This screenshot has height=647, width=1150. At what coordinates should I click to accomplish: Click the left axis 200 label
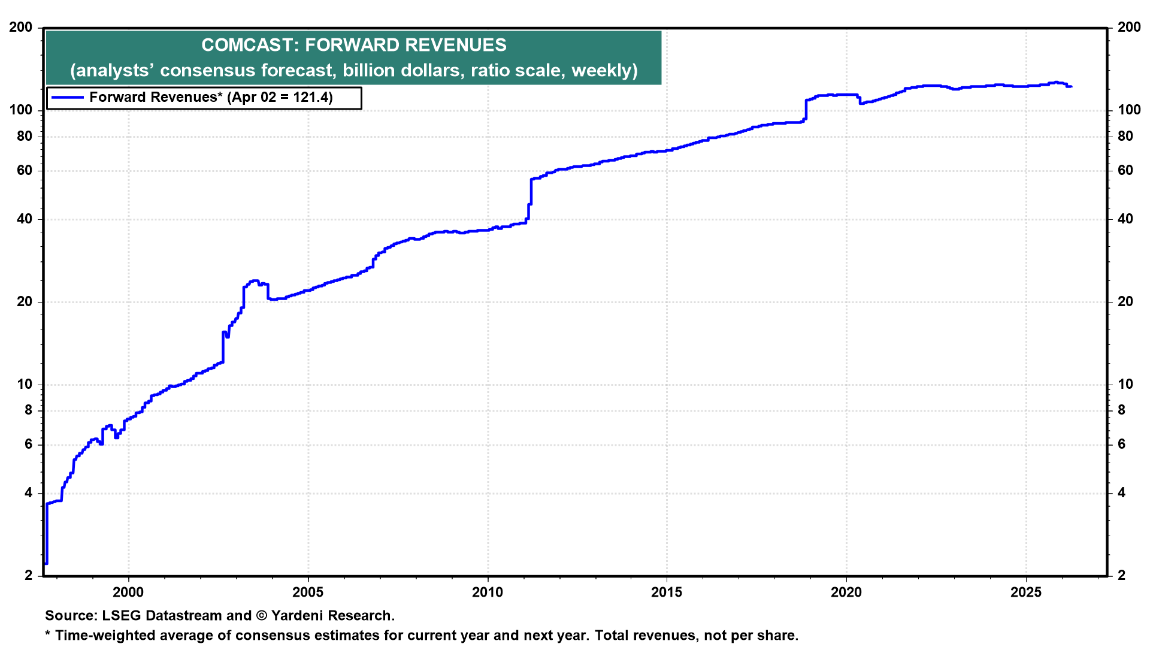click(21, 27)
